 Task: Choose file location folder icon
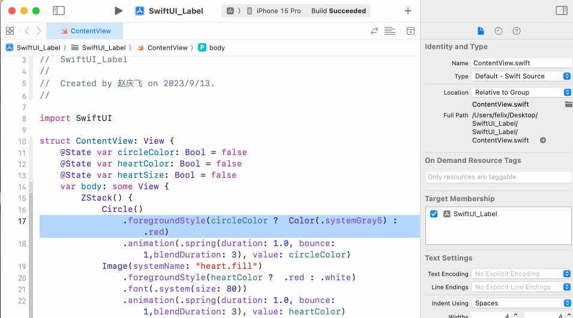click(x=568, y=104)
